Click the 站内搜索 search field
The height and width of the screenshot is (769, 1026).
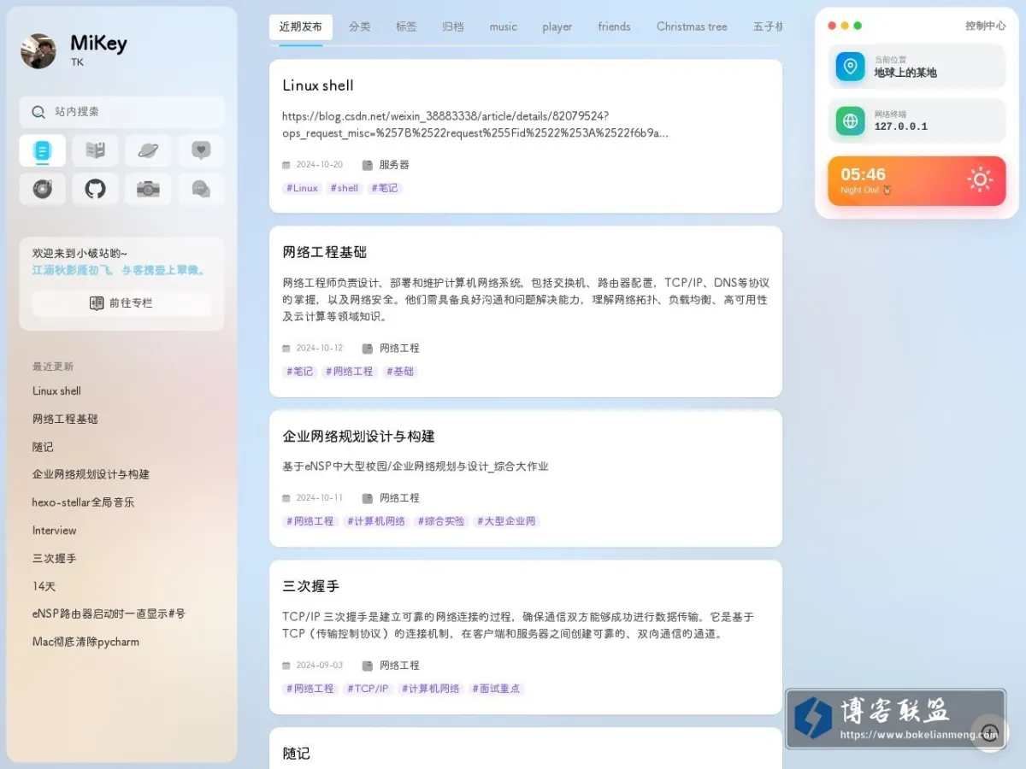[x=122, y=112]
